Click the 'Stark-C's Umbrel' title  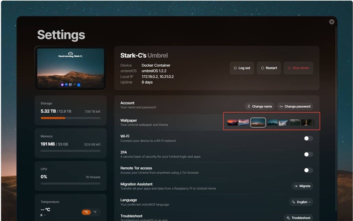click(x=144, y=55)
